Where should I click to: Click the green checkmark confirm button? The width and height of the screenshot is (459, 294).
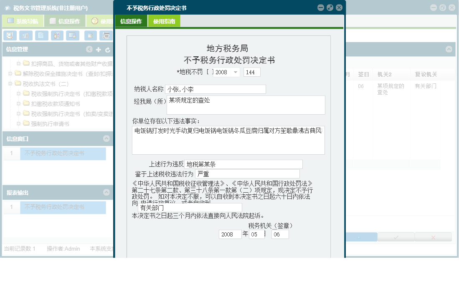point(396,238)
